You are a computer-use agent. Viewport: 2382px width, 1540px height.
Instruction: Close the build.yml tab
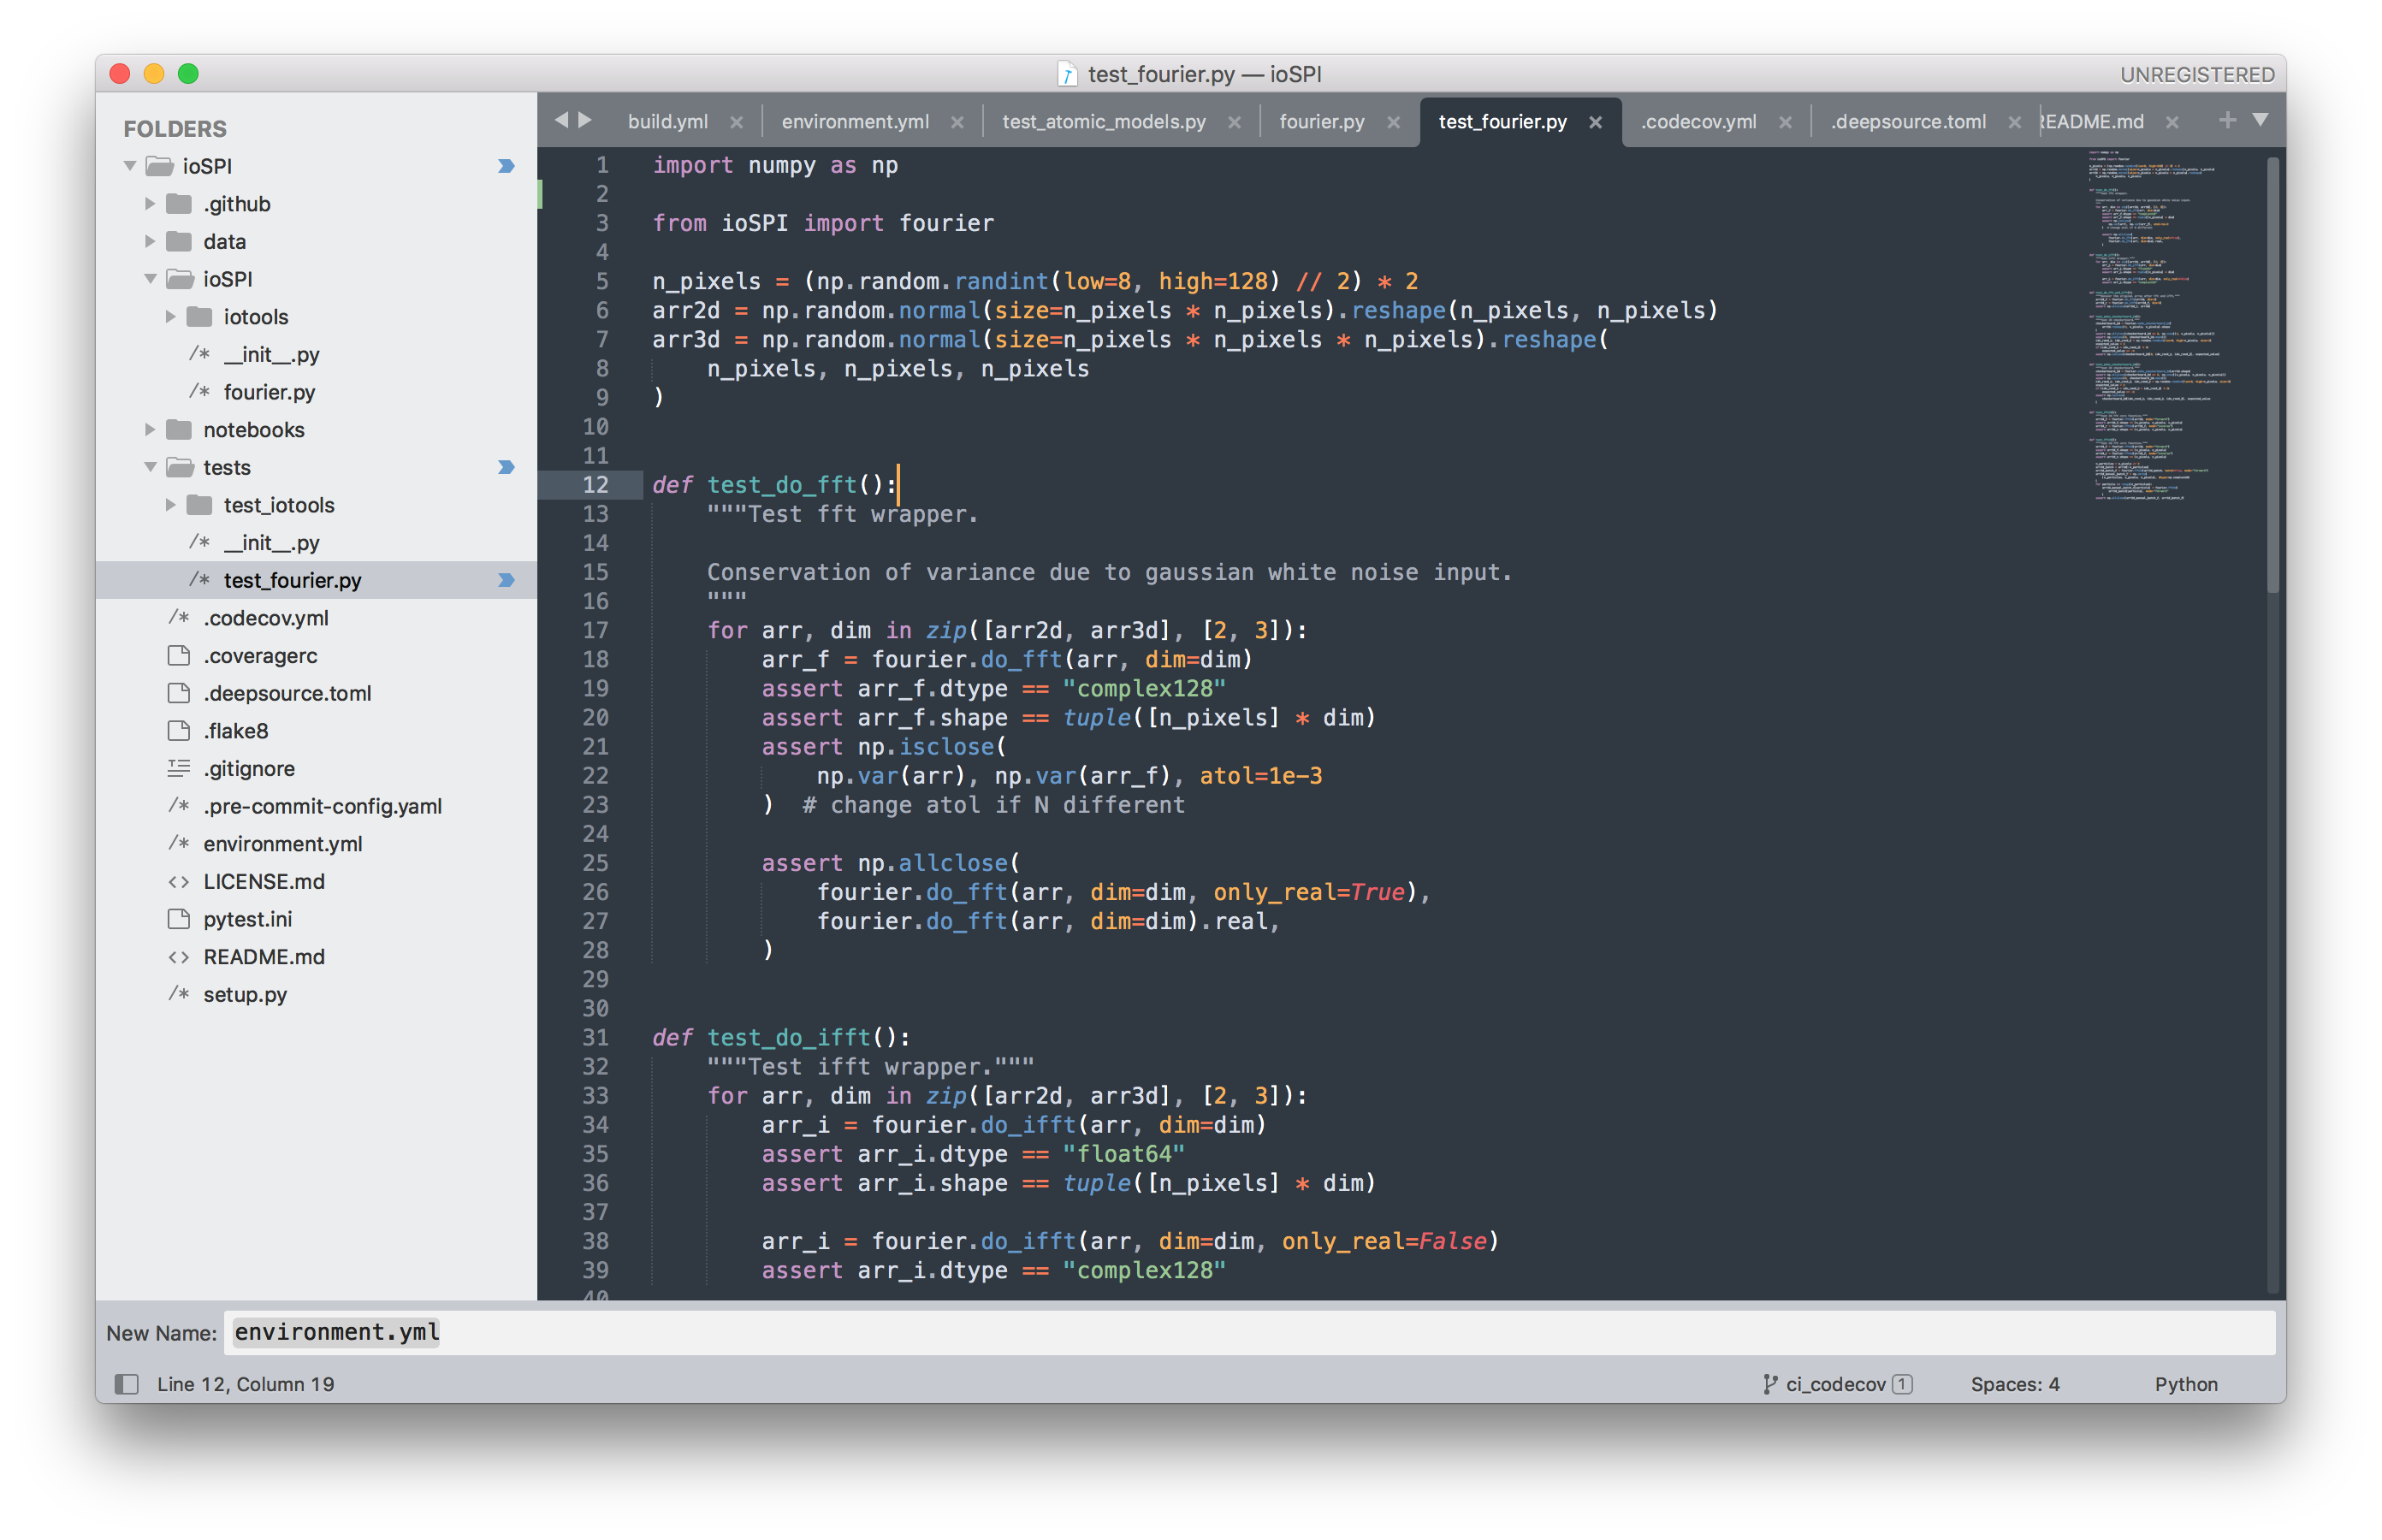(x=736, y=122)
